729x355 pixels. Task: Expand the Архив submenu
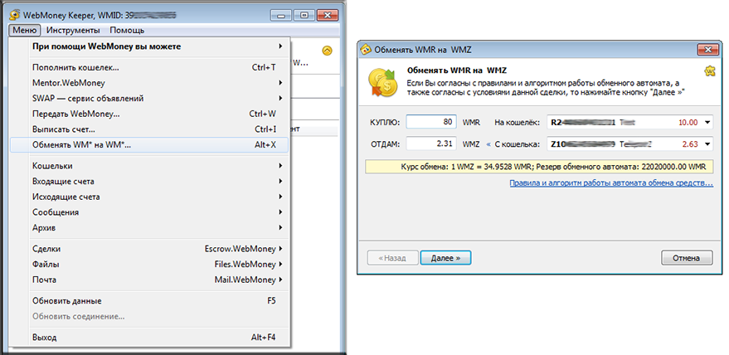pyautogui.click(x=148, y=227)
